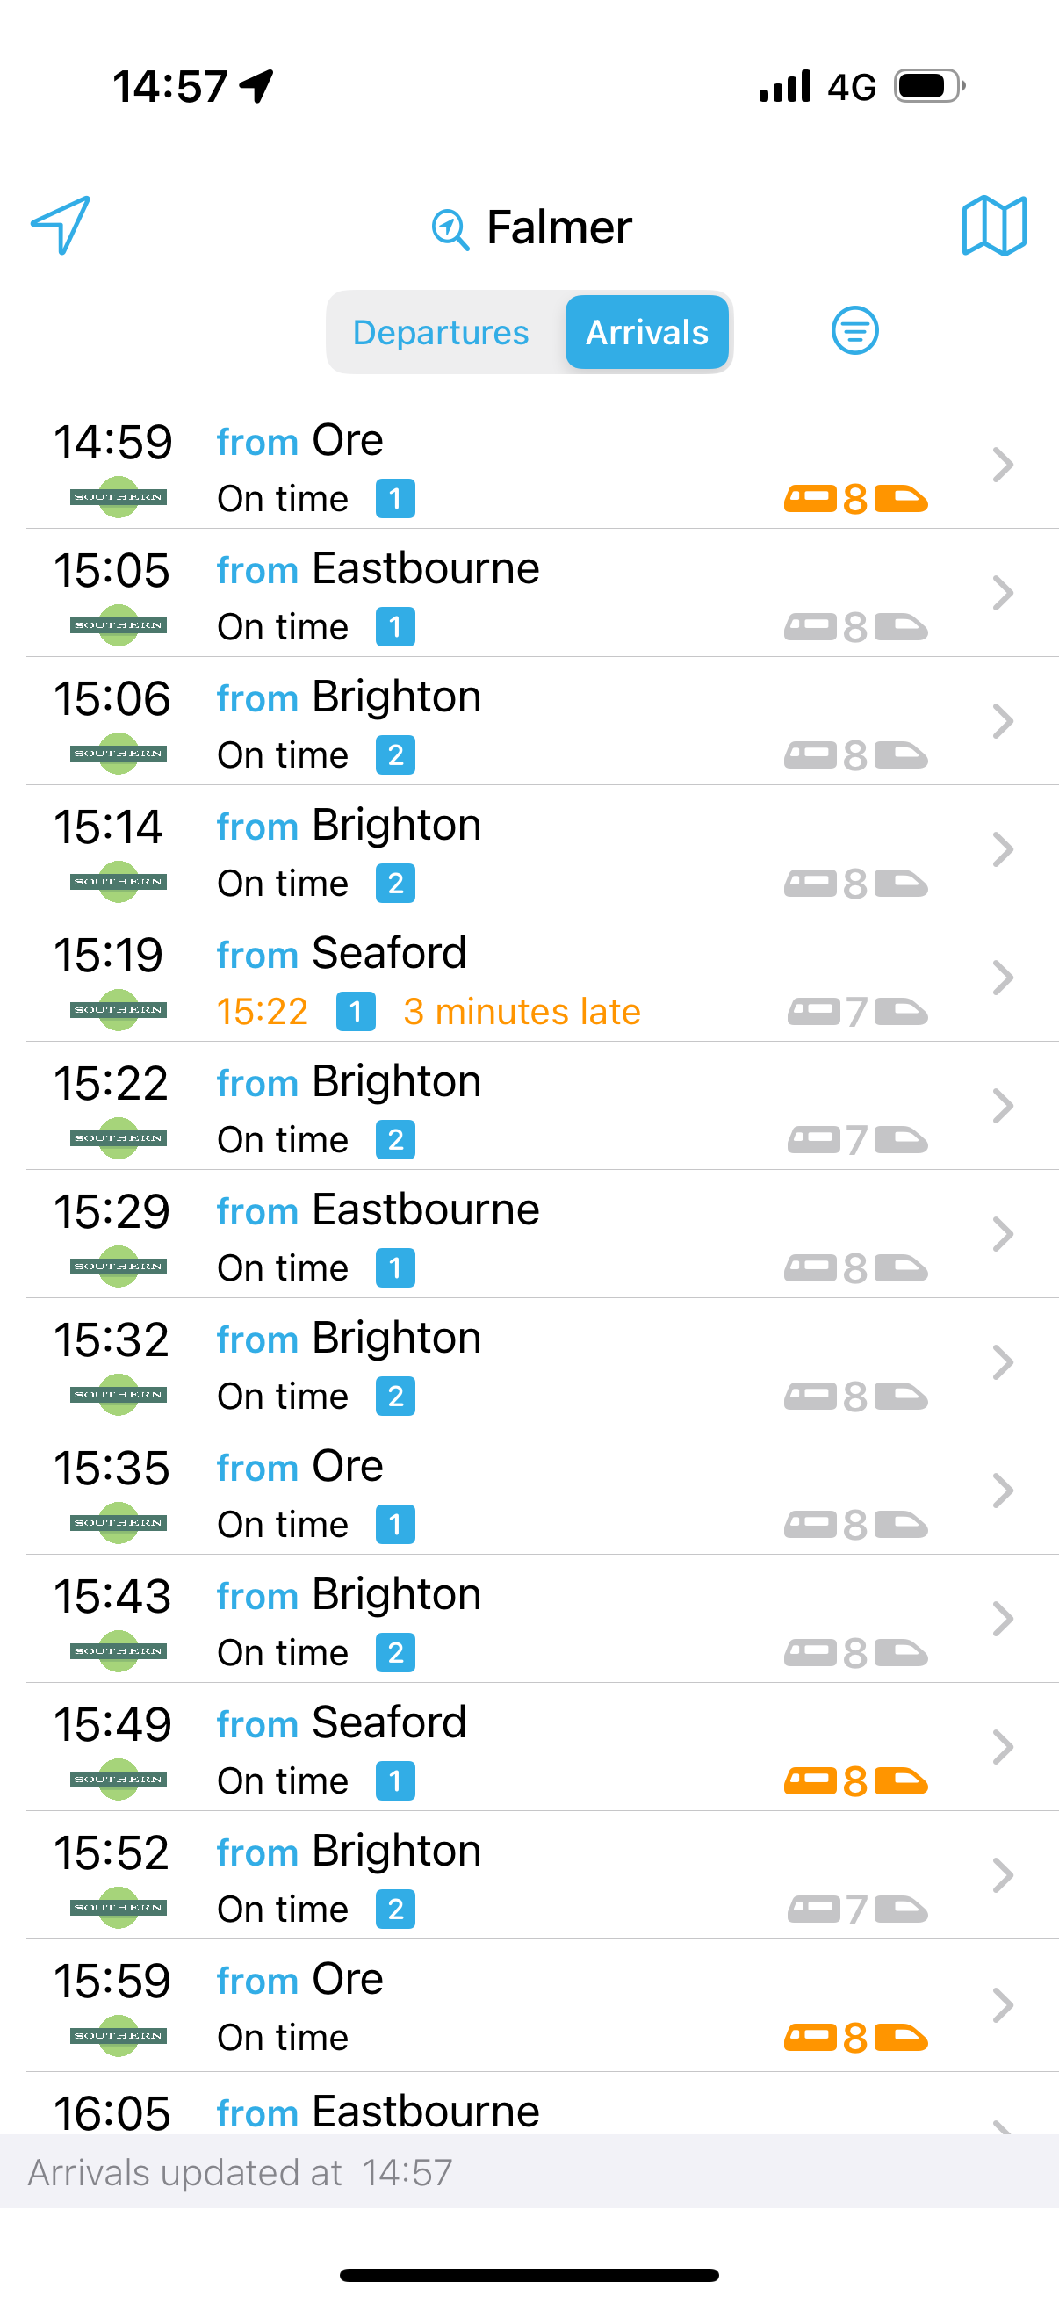The image size is (1059, 2303).
Task: Tap the search magnifier beside Falmer
Action: pyautogui.click(x=450, y=229)
